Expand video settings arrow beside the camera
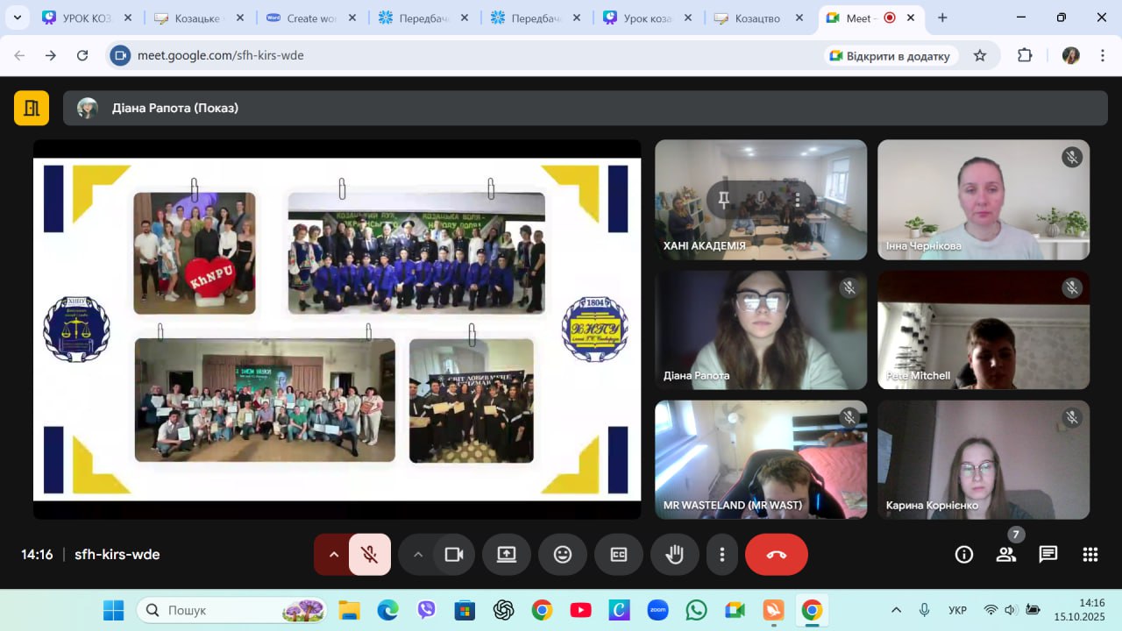1122x631 pixels. [x=418, y=555]
